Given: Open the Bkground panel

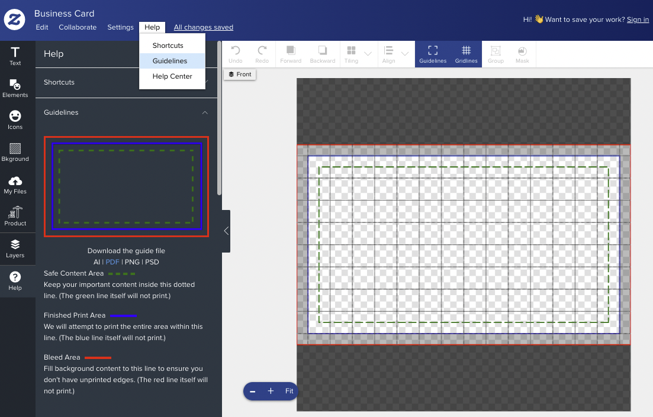Looking at the screenshot, I should click(15, 153).
